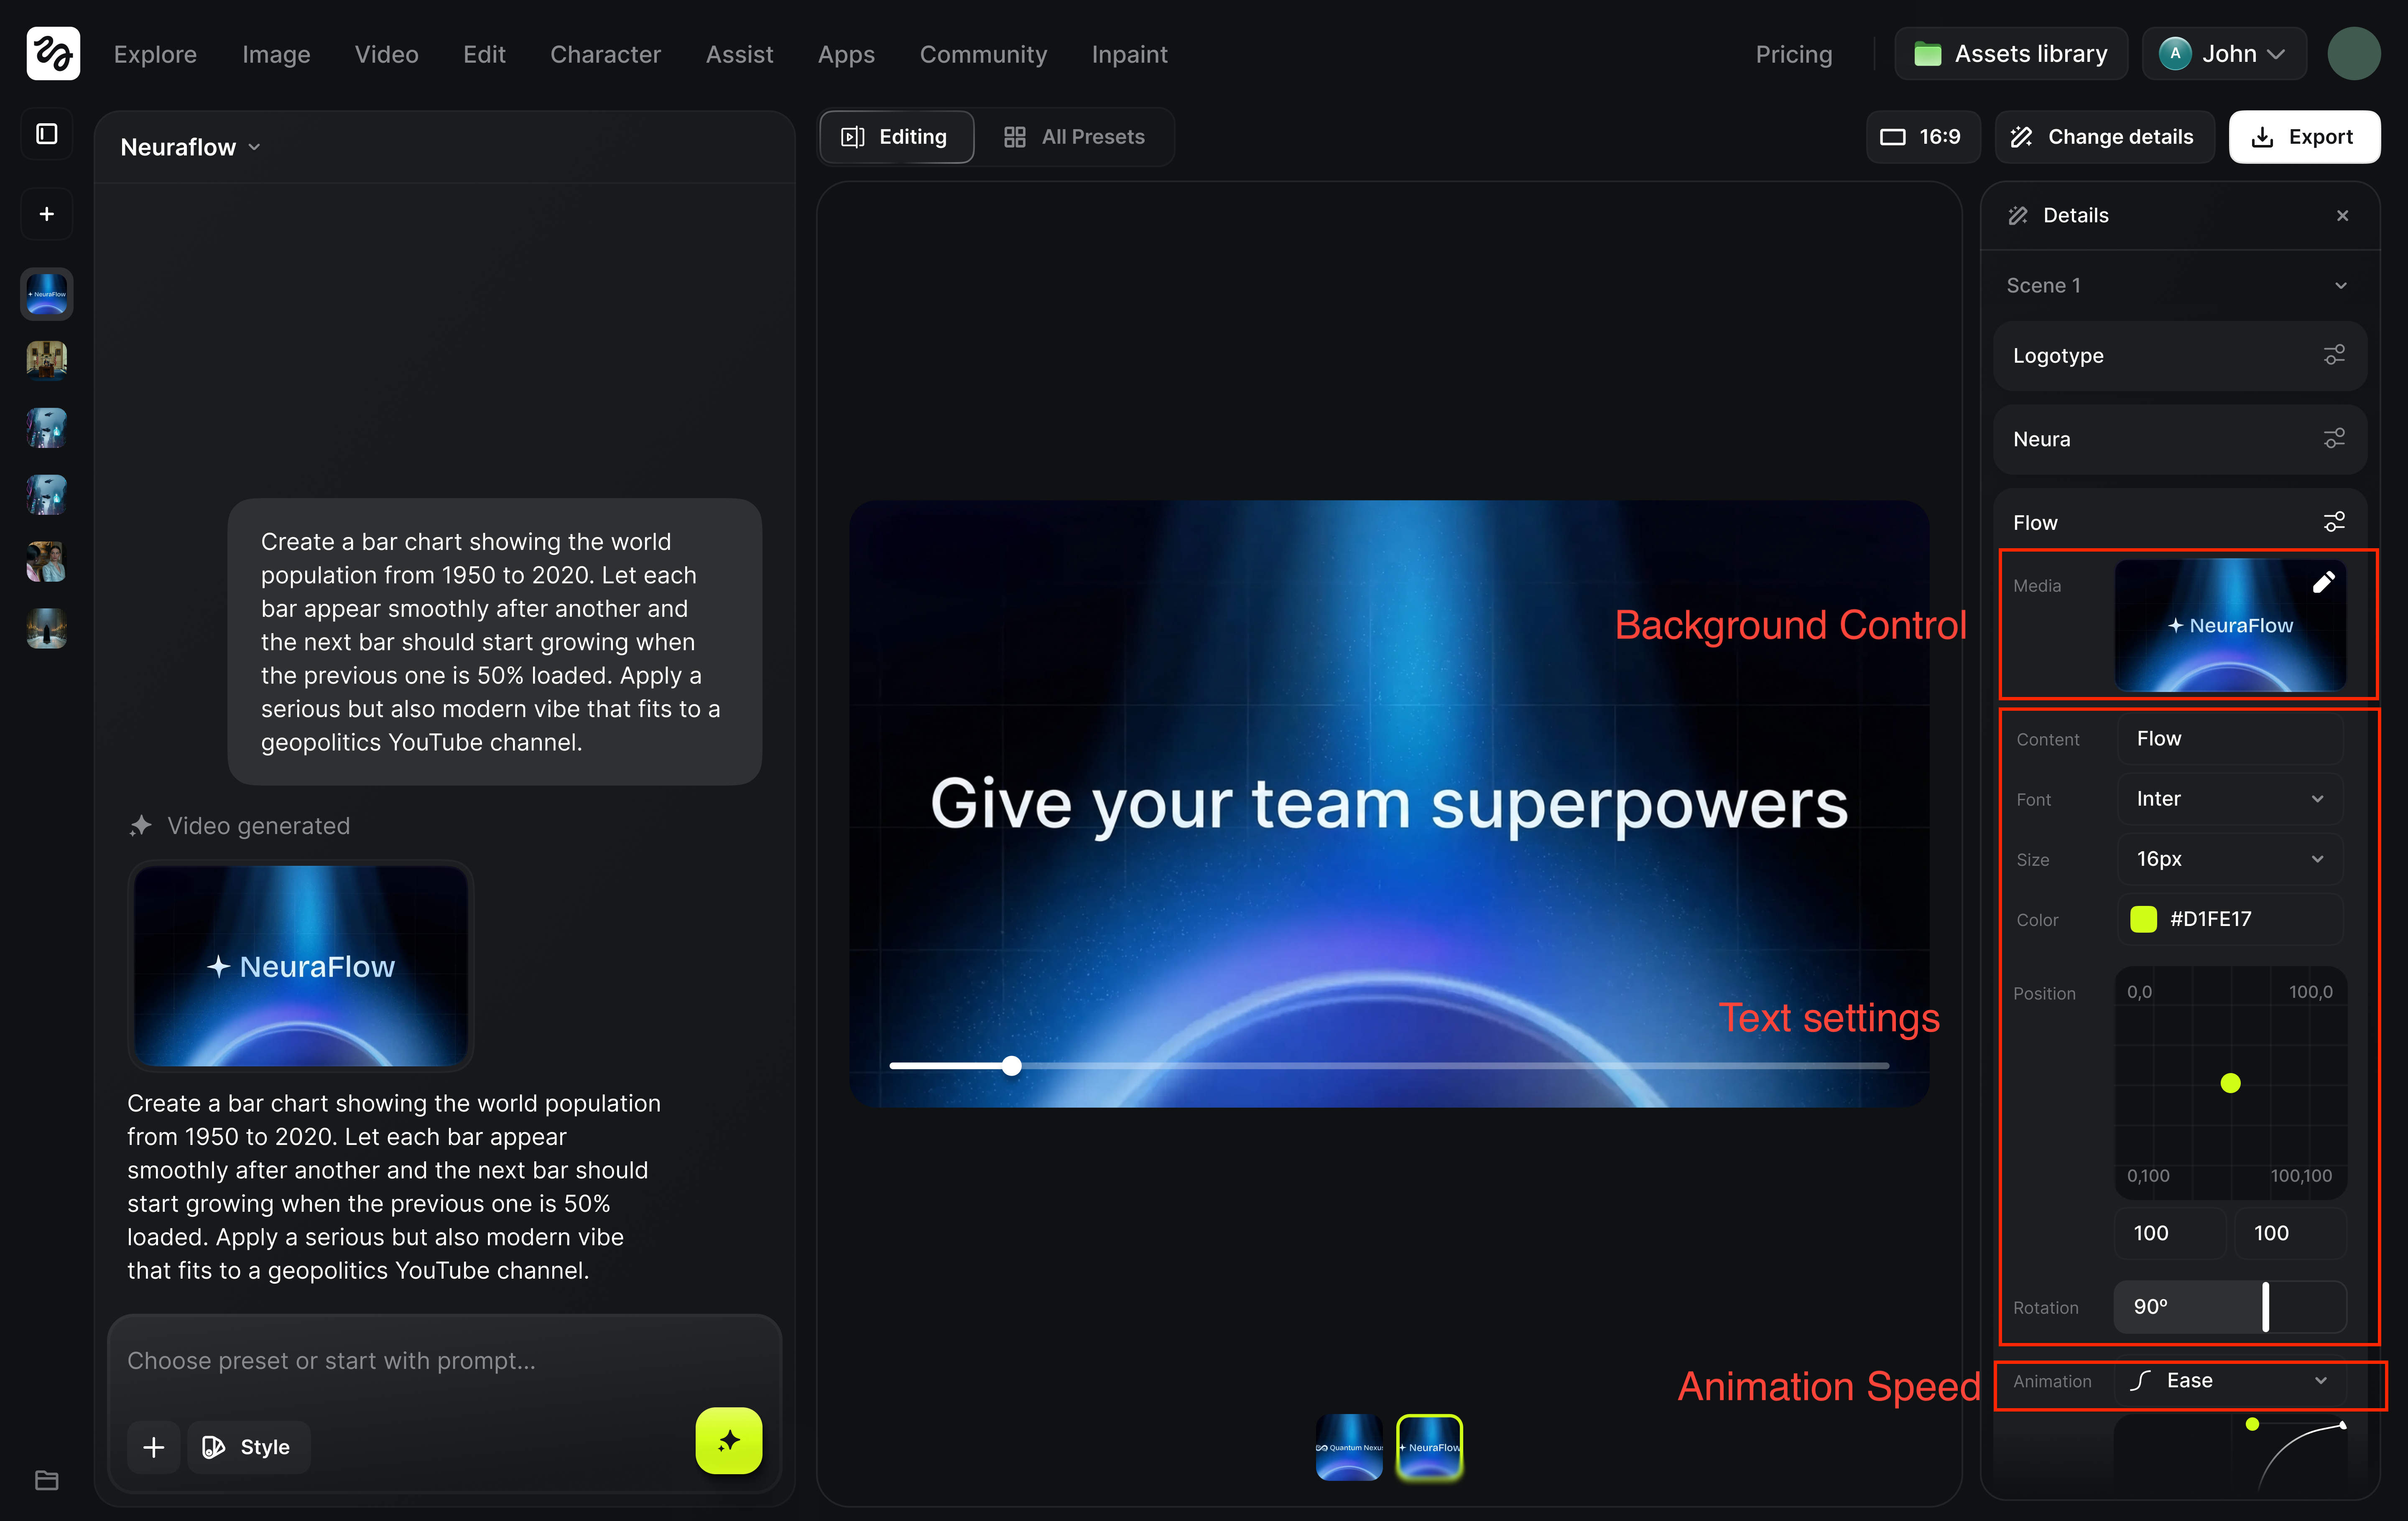Viewport: 2408px width, 1521px height.
Task: Click the add attachment plus icon in prompt
Action: (153, 1447)
